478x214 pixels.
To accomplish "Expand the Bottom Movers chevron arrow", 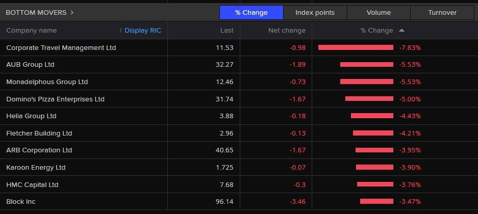I will pyautogui.click(x=72, y=12).
